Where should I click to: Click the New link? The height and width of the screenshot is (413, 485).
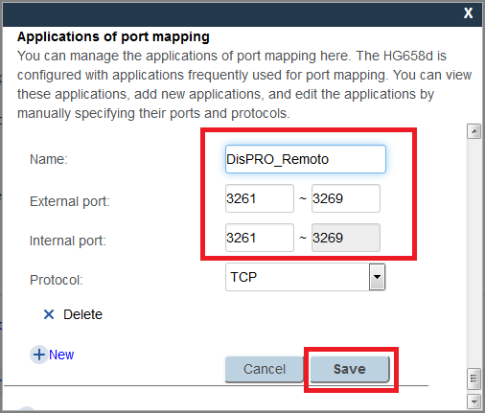[x=61, y=355]
